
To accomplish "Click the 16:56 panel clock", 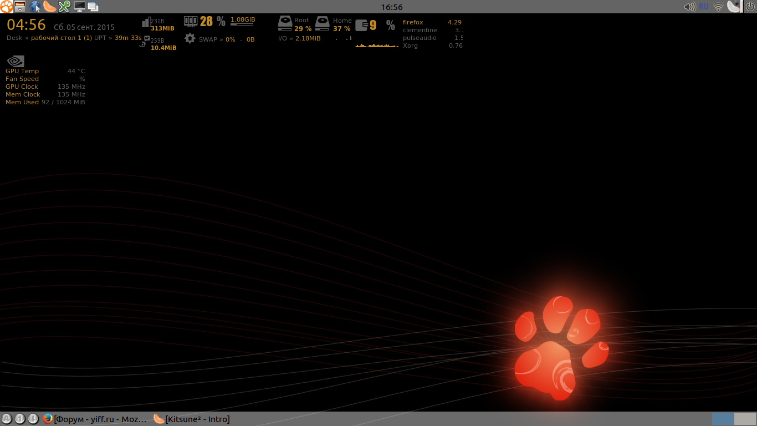I will click(392, 7).
